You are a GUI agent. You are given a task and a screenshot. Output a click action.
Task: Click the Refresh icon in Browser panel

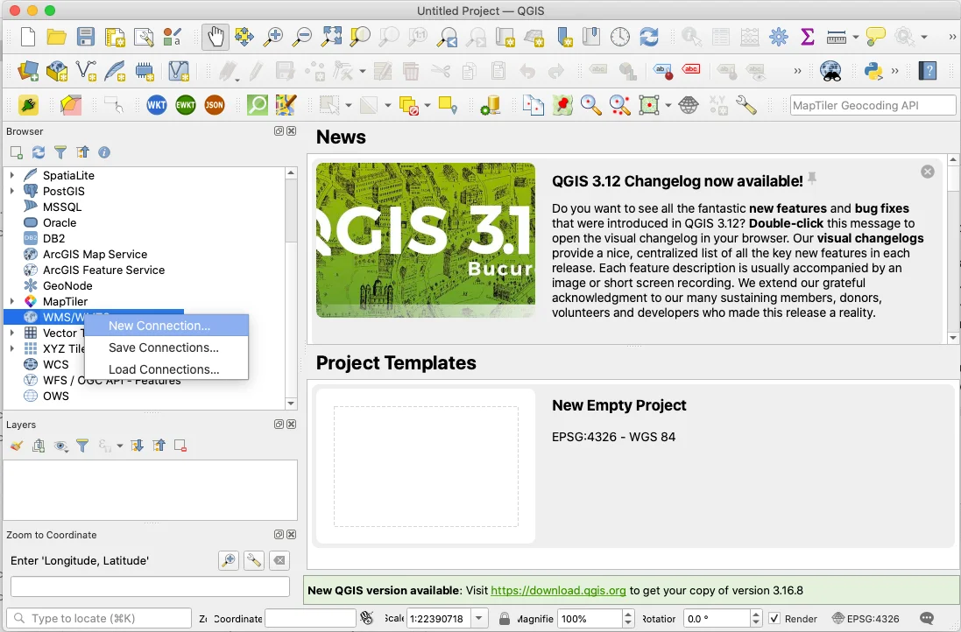click(39, 152)
